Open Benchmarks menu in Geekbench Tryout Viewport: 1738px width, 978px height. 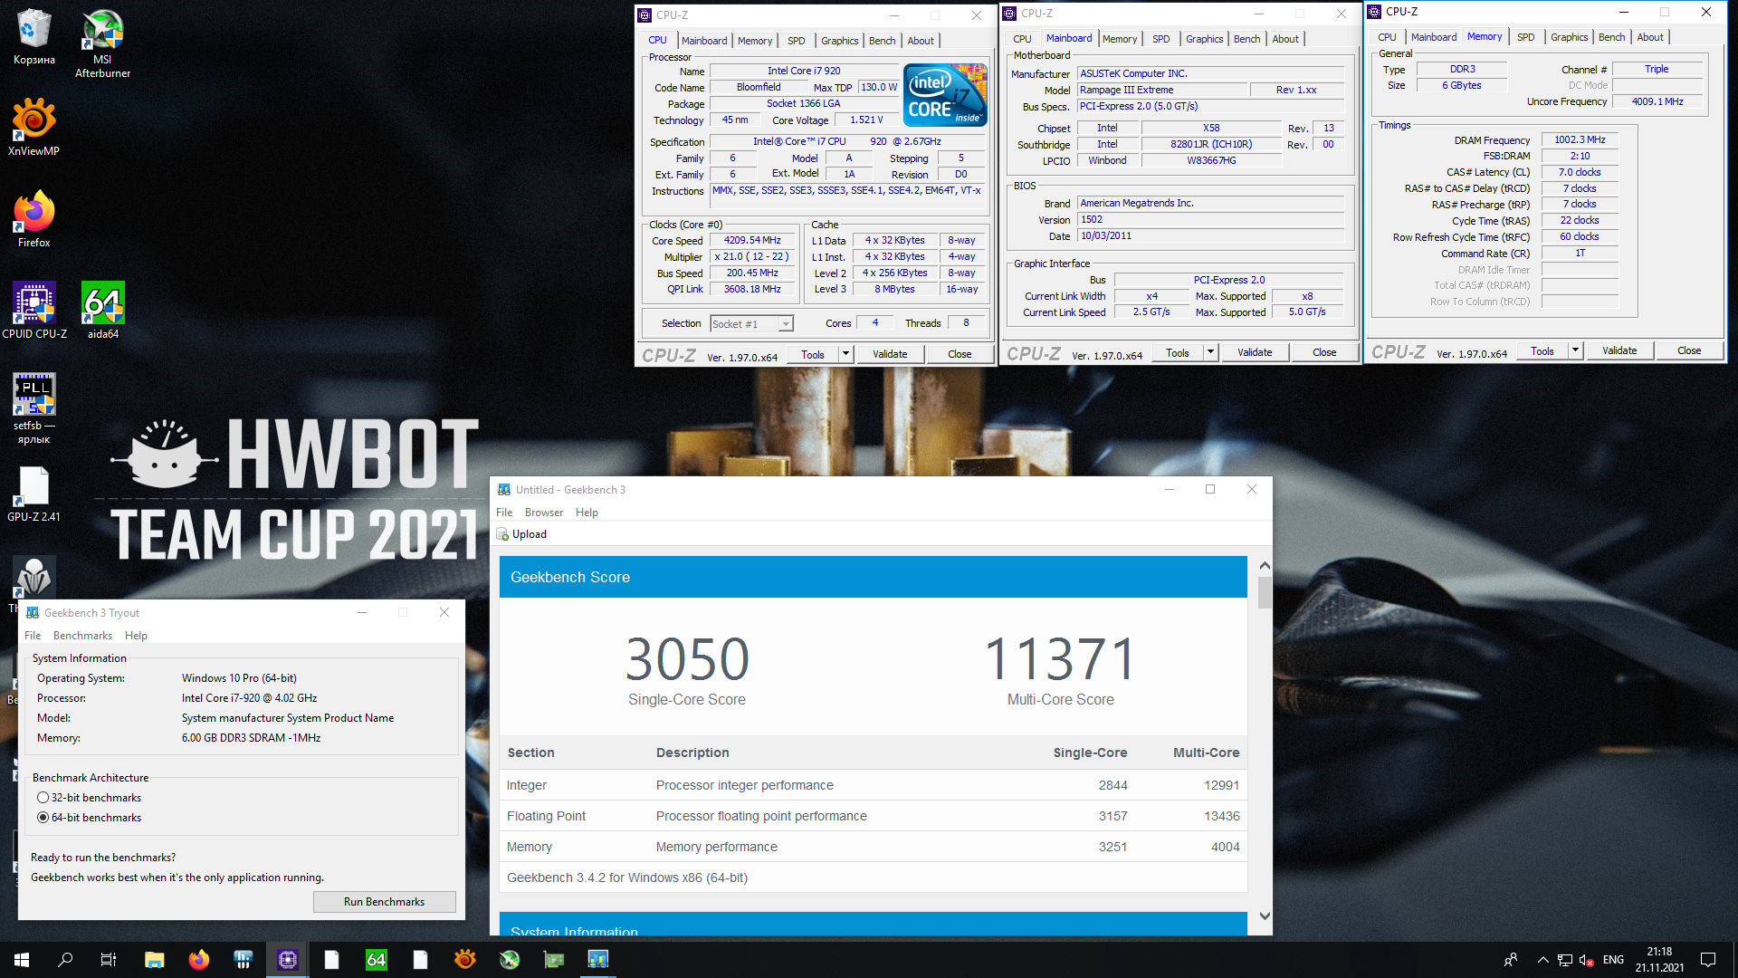(x=82, y=636)
